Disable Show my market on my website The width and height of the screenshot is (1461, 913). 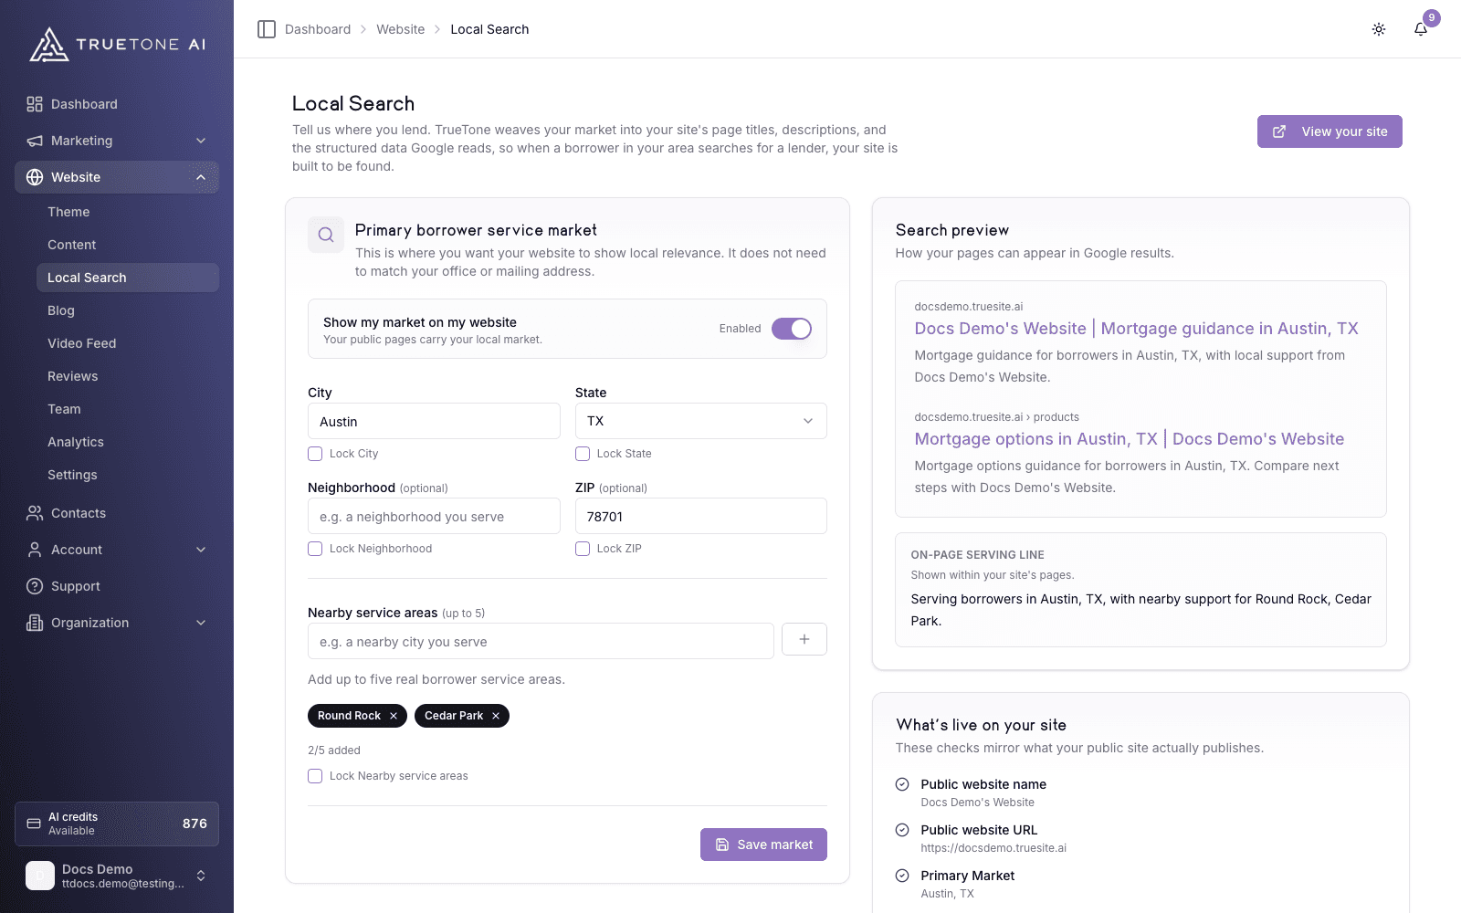pyautogui.click(x=792, y=329)
